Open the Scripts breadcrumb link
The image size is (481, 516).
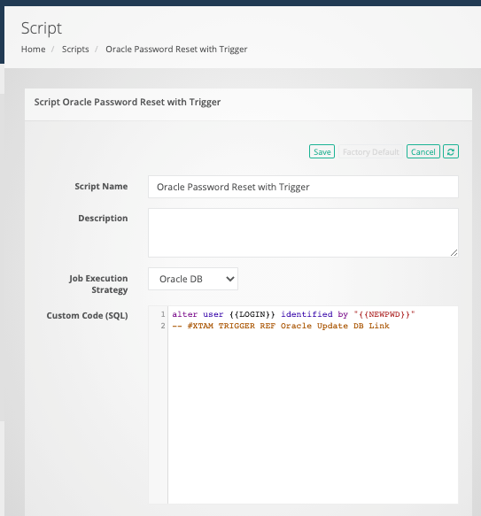[x=75, y=49]
